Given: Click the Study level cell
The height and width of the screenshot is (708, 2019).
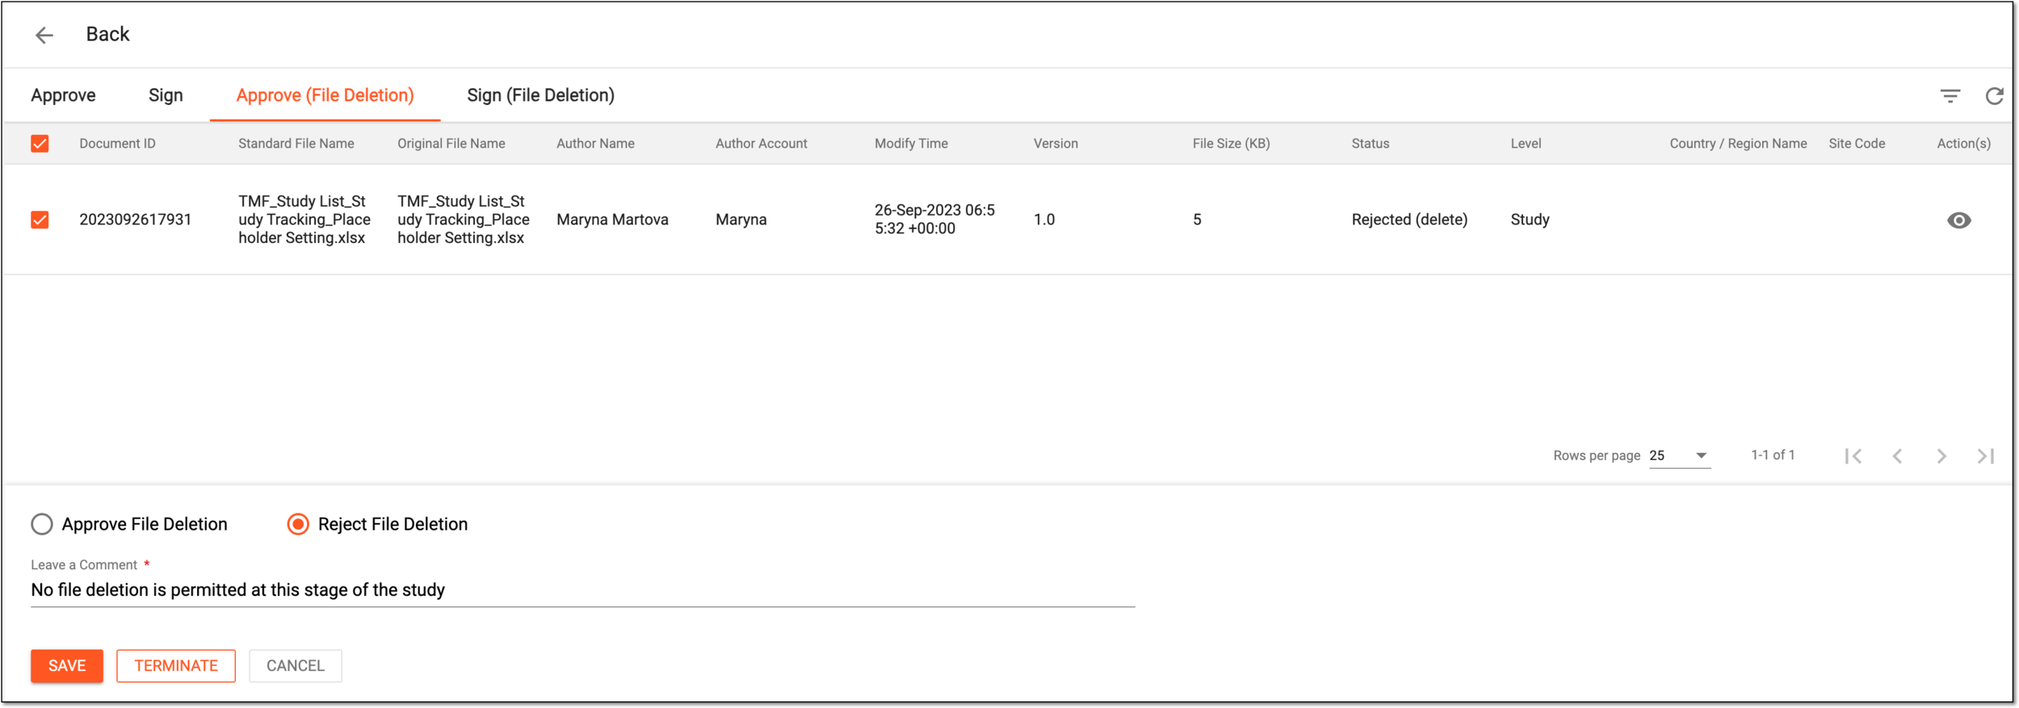Looking at the screenshot, I should click(x=1530, y=220).
